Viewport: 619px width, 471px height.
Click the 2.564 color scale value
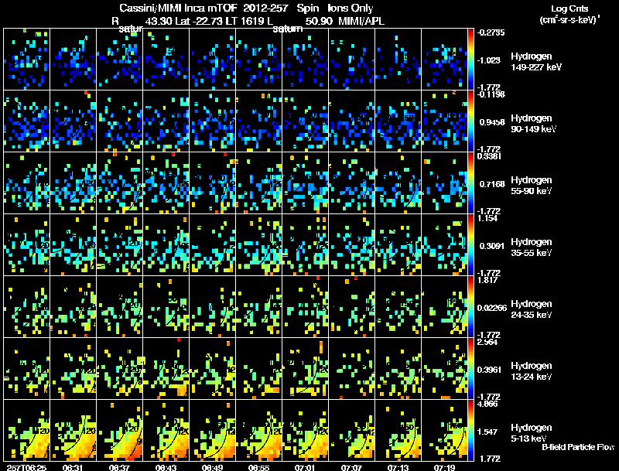pyautogui.click(x=487, y=342)
